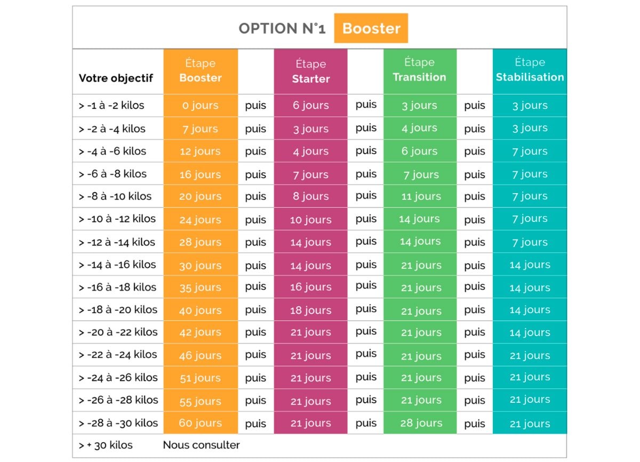Image resolution: width=640 pixels, height=462 pixels.
Task: Select the Étape Starter column header
Action: click(310, 72)
